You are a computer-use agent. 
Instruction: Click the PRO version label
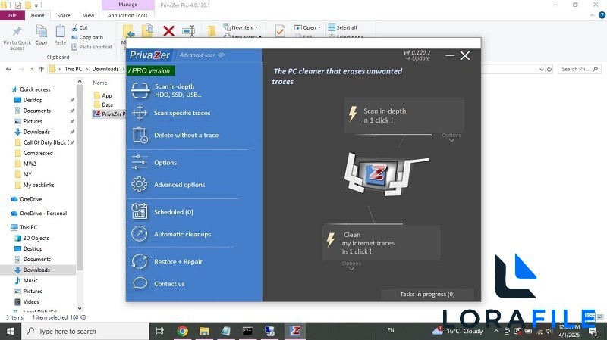(150, 70)
